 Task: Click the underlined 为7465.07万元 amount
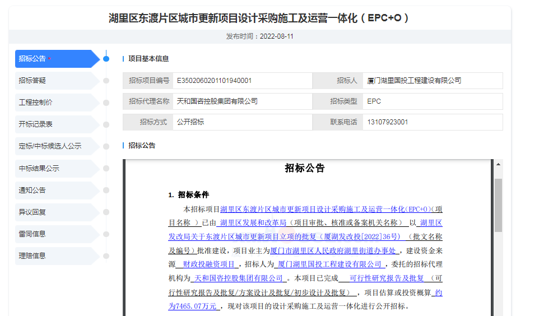point(192,306)
